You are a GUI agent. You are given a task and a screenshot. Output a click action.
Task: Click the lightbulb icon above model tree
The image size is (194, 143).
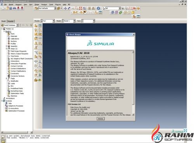tap(31, 25)
